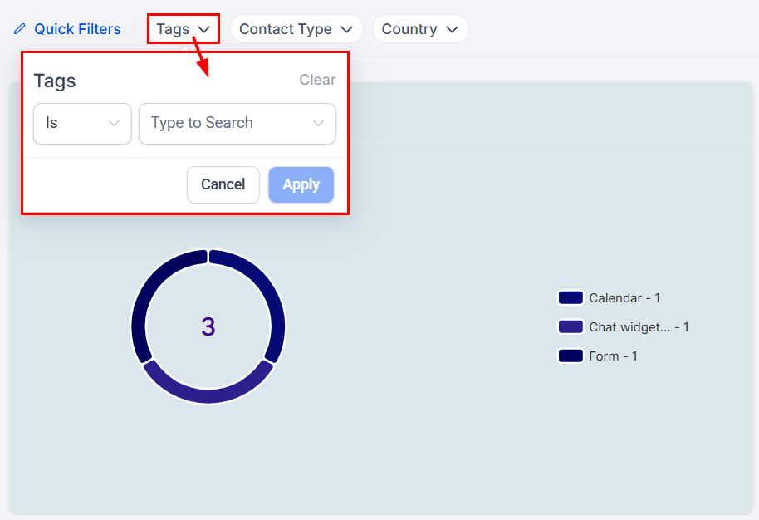The height and width of the screenshot is (520, 759).
Task: Click the Form legend color swatch
Action: tap(570, 356)
